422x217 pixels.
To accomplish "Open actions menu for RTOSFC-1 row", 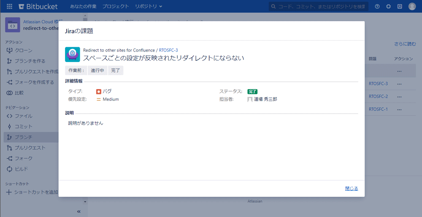I will coord(399,109).
